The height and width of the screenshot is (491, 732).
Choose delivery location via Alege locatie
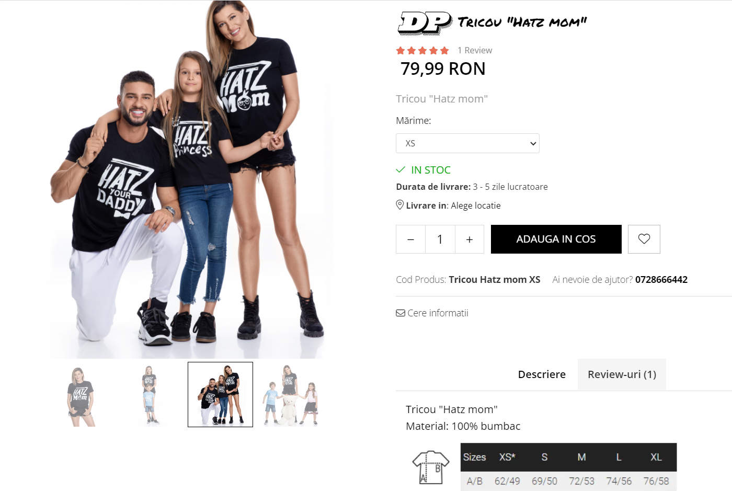click(x=476, y=205)
